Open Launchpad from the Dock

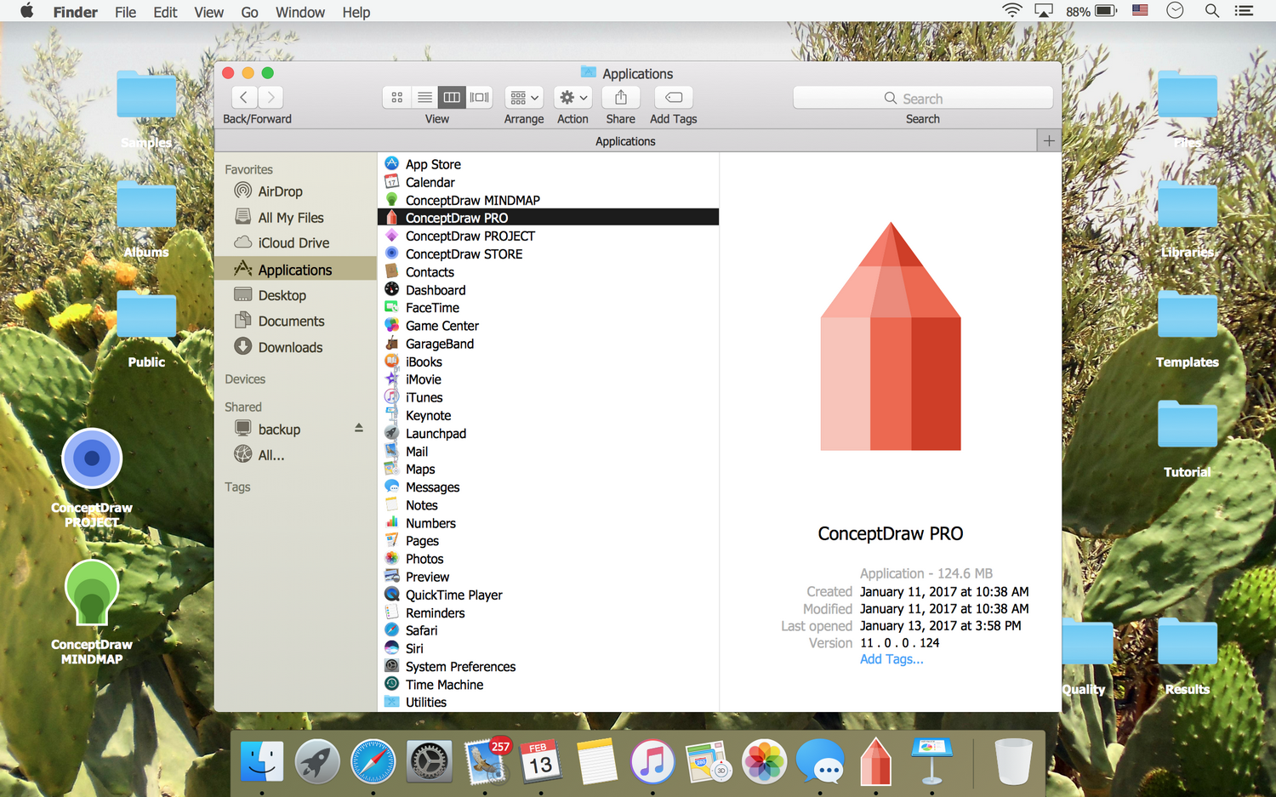317,761
